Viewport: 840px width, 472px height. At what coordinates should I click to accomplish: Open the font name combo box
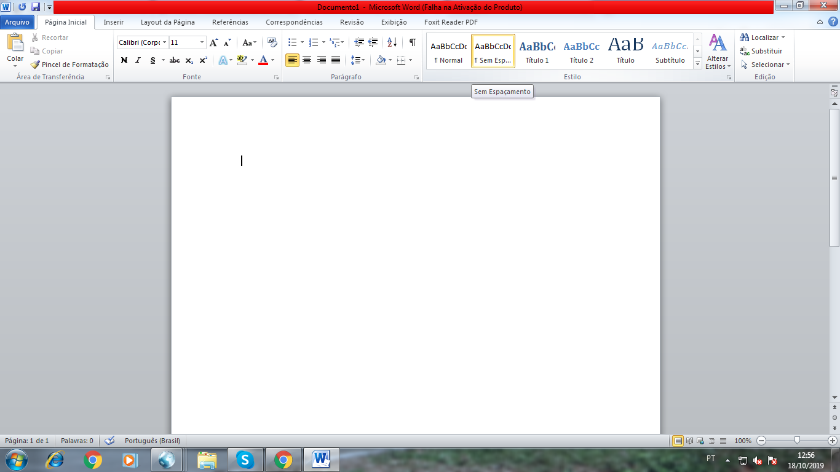click(x=143, y=42)
